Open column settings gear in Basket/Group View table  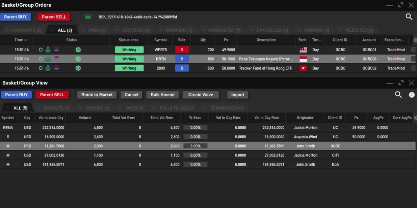click(x=415, y=118)
